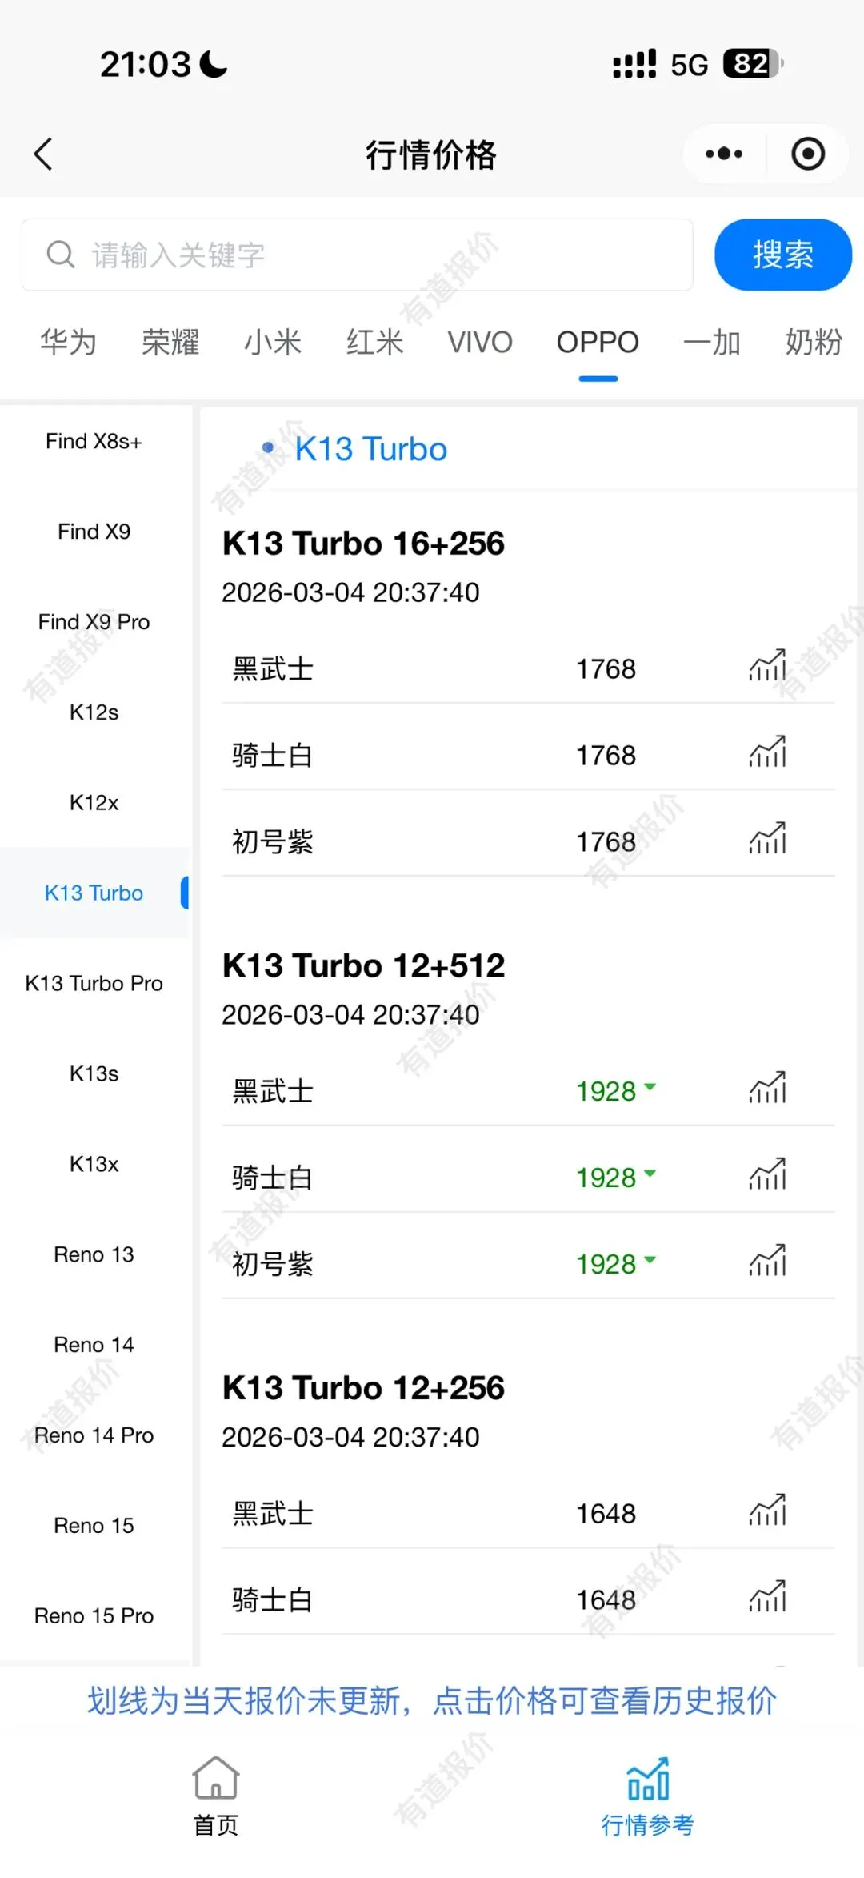Tap the 1768 price for 初号紫
The image size is (864, 1878).
606,841
